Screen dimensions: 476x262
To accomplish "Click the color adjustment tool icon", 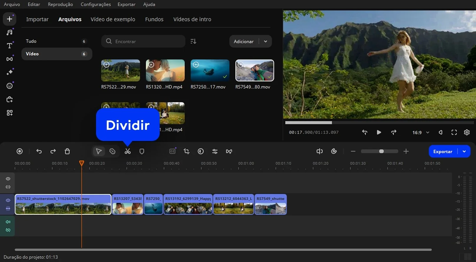I will pyautogui.click(x=201, y=151).
